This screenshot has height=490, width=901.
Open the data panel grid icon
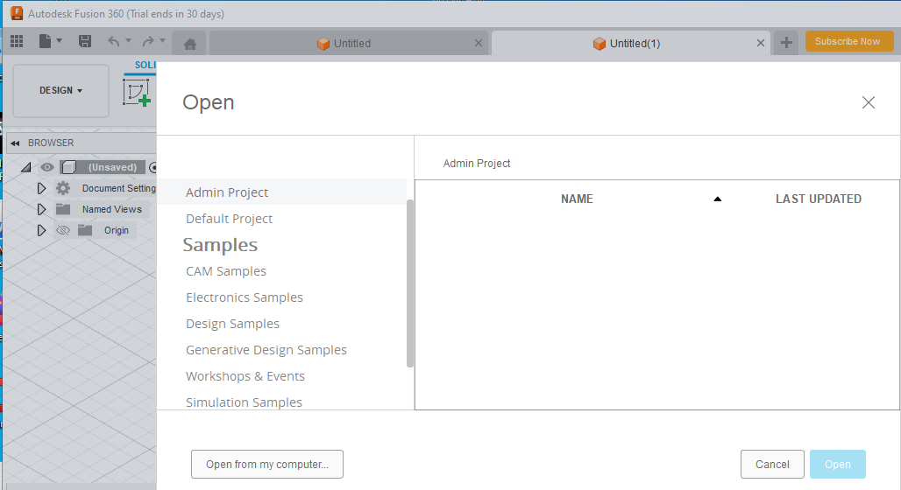(17, 41)
